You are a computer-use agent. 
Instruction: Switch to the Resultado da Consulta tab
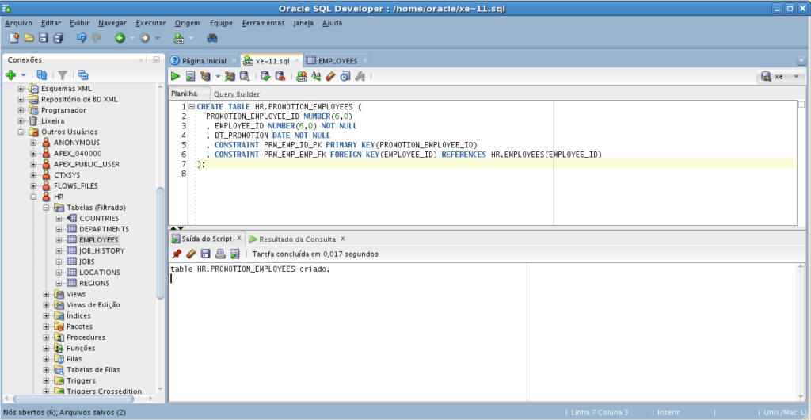[297, 239]
